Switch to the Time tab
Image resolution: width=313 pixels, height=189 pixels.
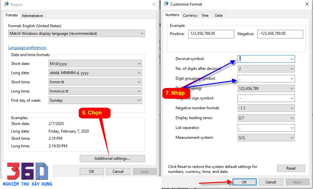pos(205,15)
